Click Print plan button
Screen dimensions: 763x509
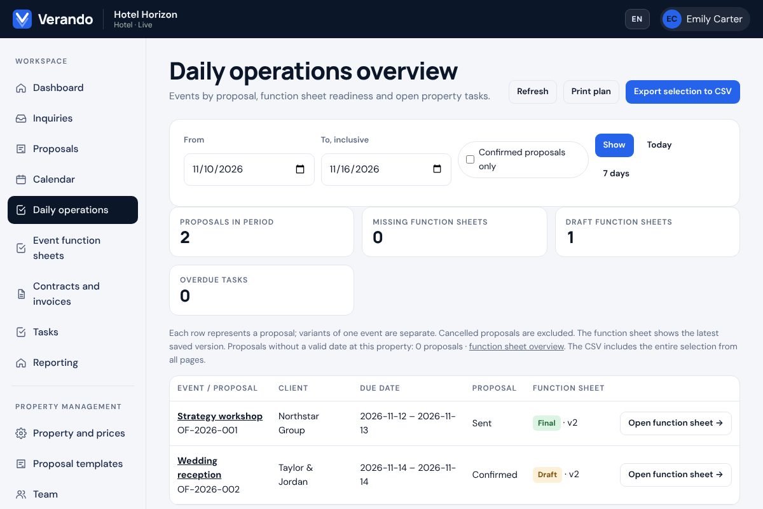[591, 92]
